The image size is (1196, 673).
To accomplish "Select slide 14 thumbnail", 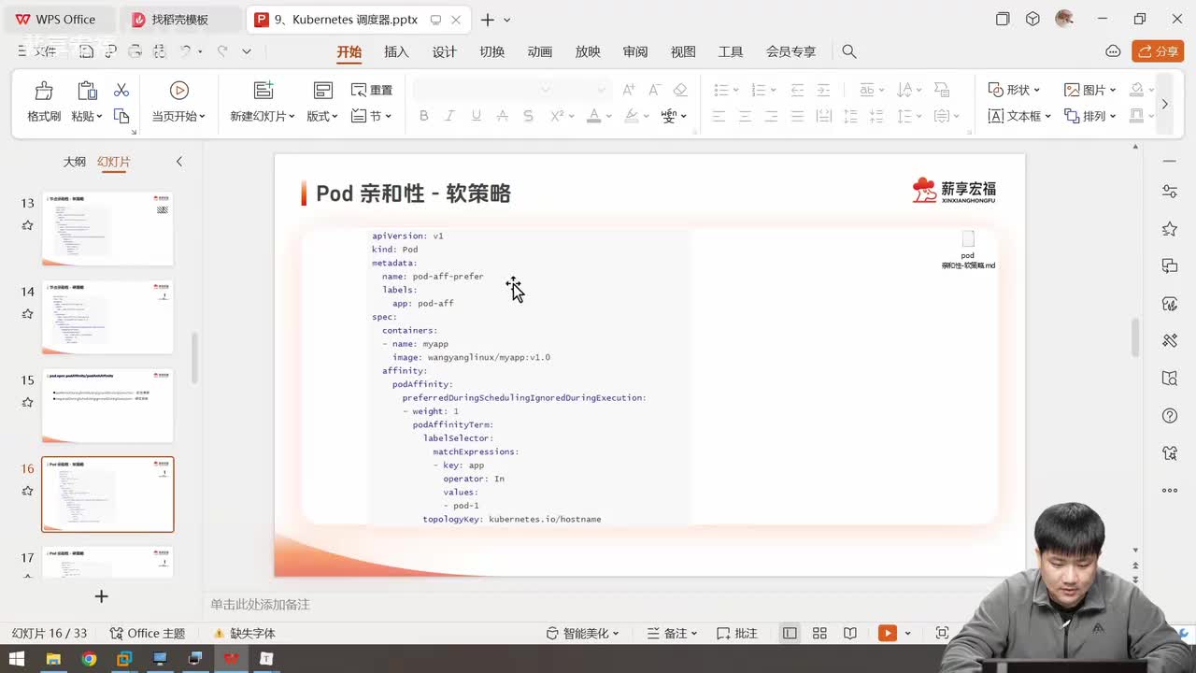I will click(107, 317).
